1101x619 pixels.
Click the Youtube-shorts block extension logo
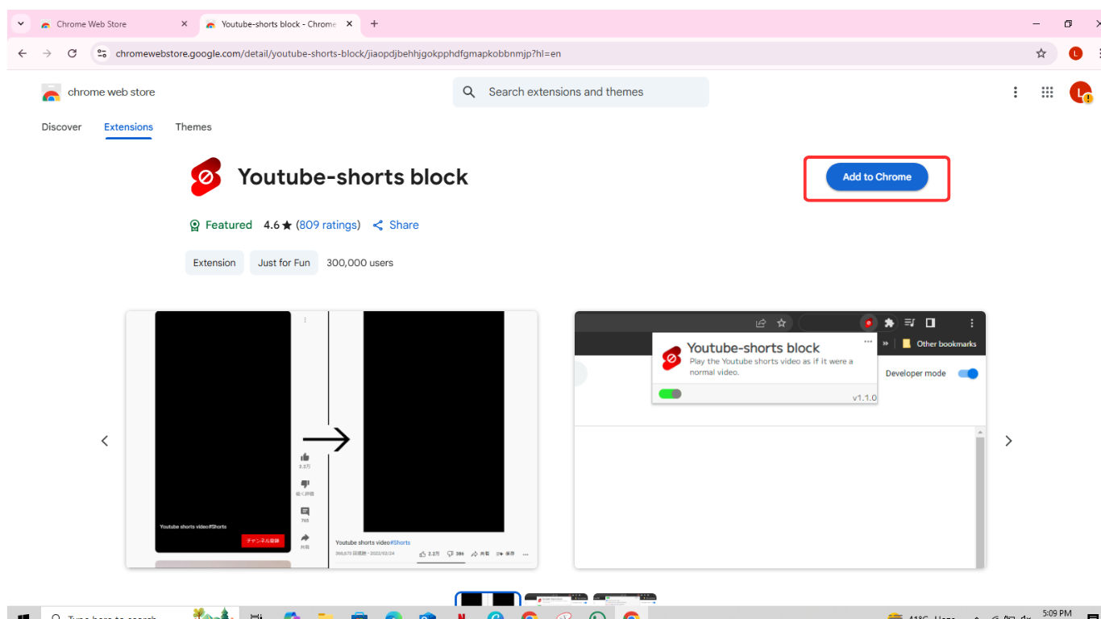pyautogui.click(x=206, y=177)
